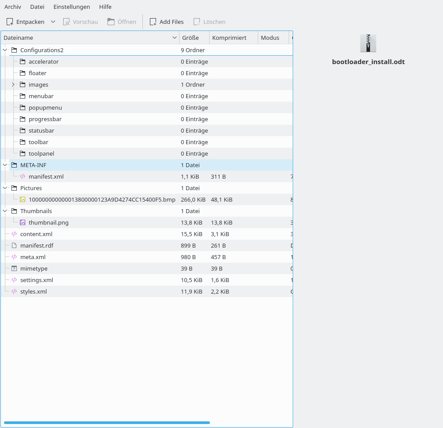Click the archive zip icon for bootloader_install.odt
443x428 pixels.
click(368, 43)
